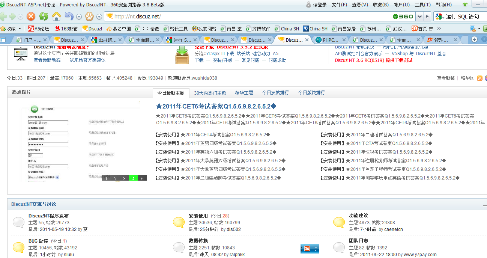Open the dropdown next to paw icon

click(99, 17)
